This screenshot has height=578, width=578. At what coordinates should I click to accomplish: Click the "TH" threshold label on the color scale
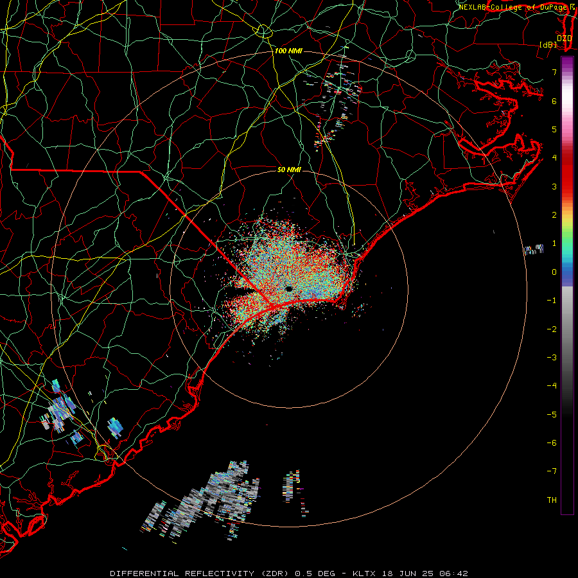point(552,500)
